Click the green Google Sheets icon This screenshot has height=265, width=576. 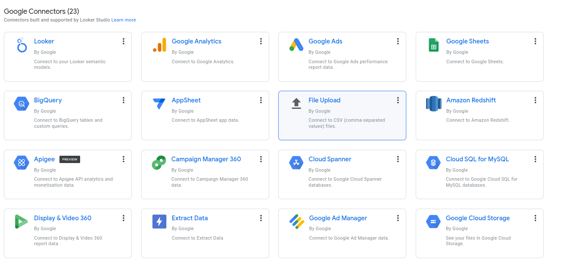433,45
